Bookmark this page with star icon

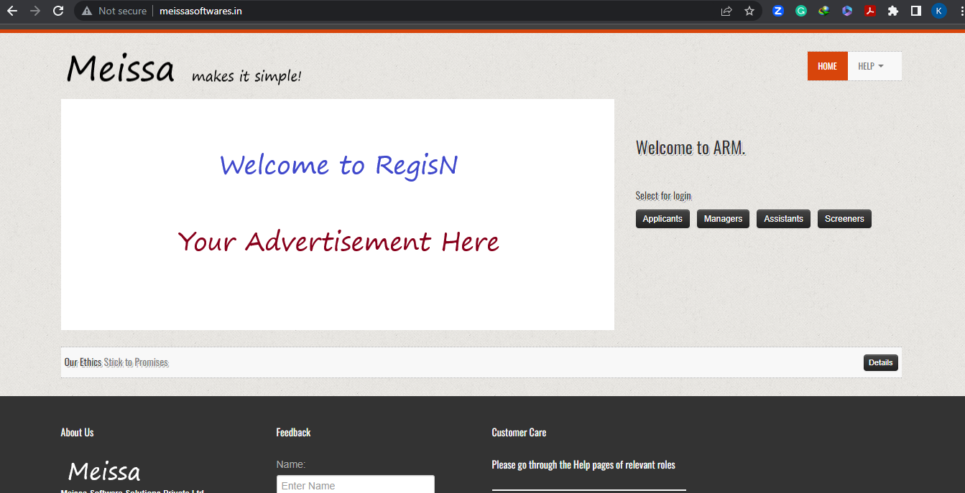click(x=749, y=11)
